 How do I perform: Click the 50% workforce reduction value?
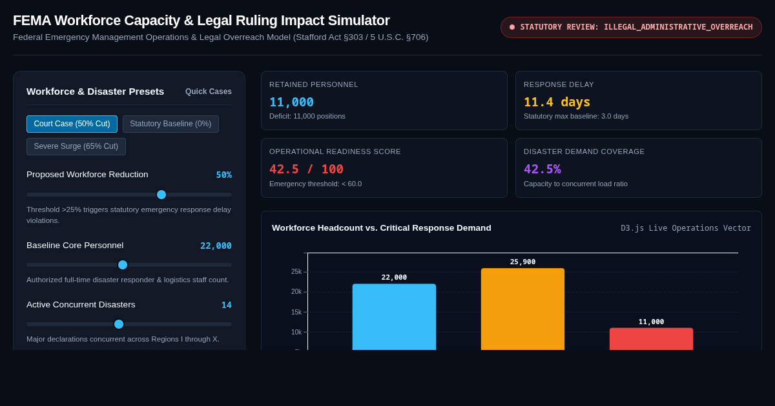point(223,175)
